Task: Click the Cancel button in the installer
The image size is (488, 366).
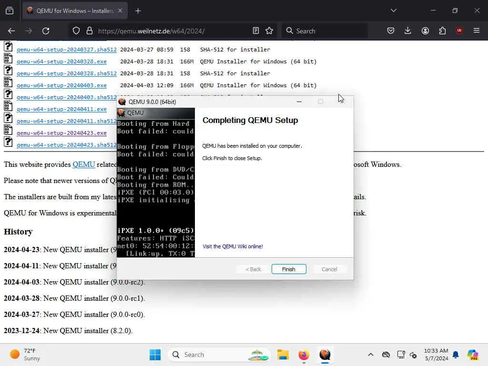Action: pos(329,269)
